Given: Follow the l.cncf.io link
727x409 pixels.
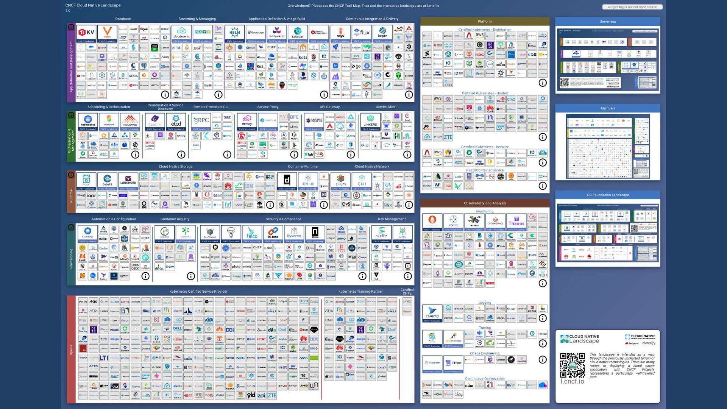Looking at the screenshot, I should [572, 381].
